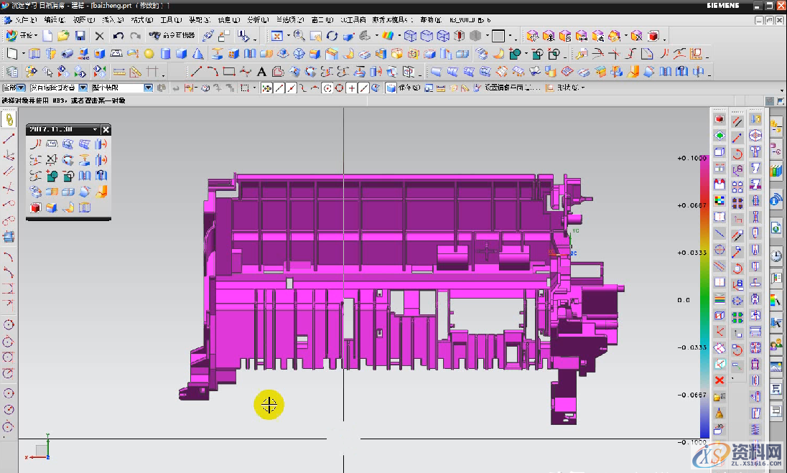Click the Save disk icon
This screenshot has height=473, width=787.
[x=80, y=36]
